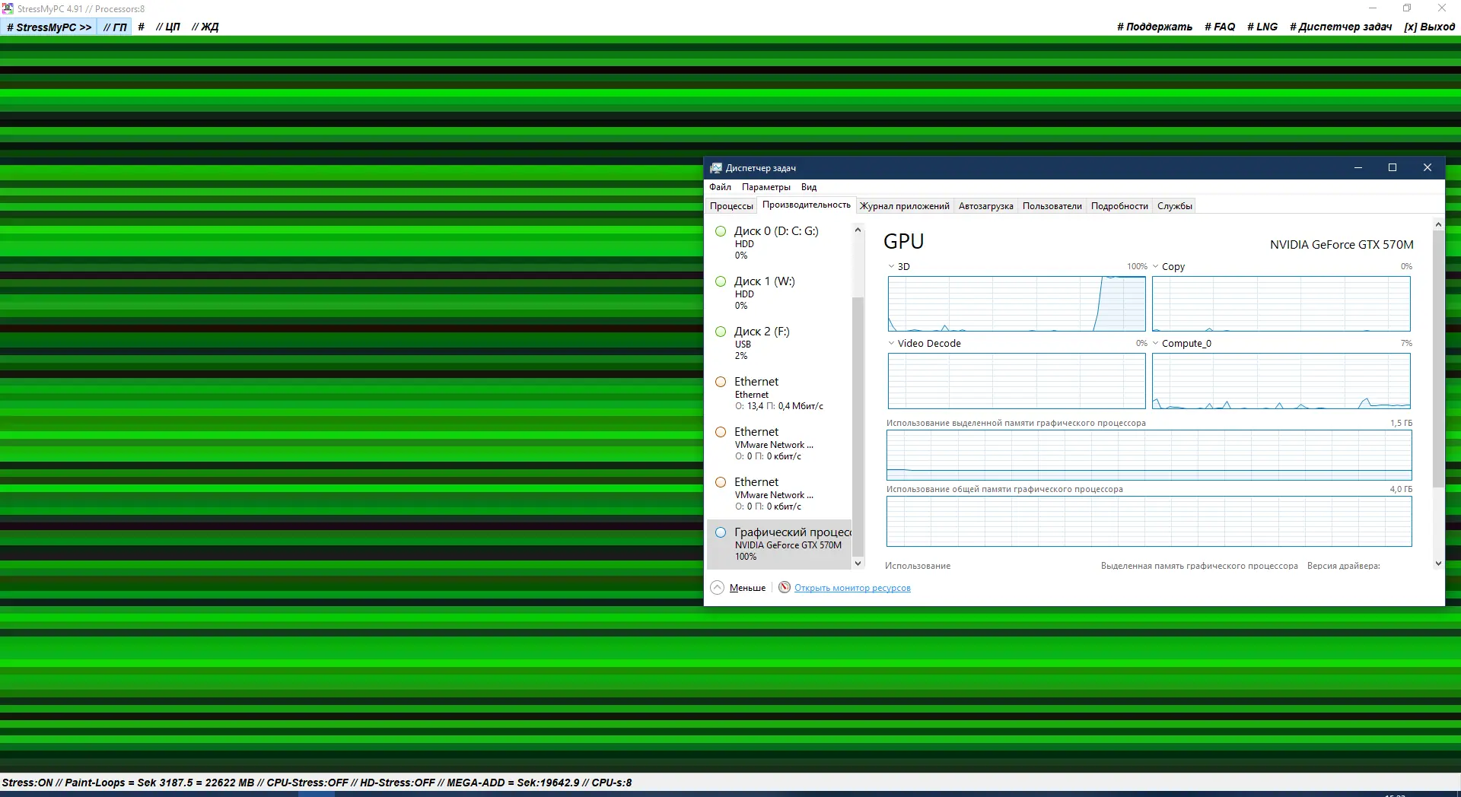
Task: Switch to the Производительность tab
Action: pos(807,205)
